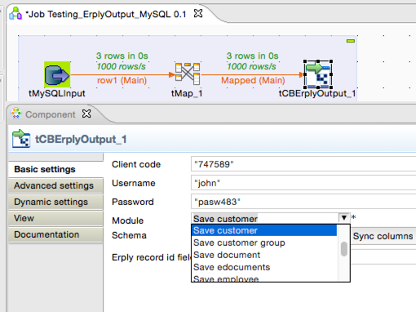Click the Schema label
The image size is (416, 312).
(129, 235)
